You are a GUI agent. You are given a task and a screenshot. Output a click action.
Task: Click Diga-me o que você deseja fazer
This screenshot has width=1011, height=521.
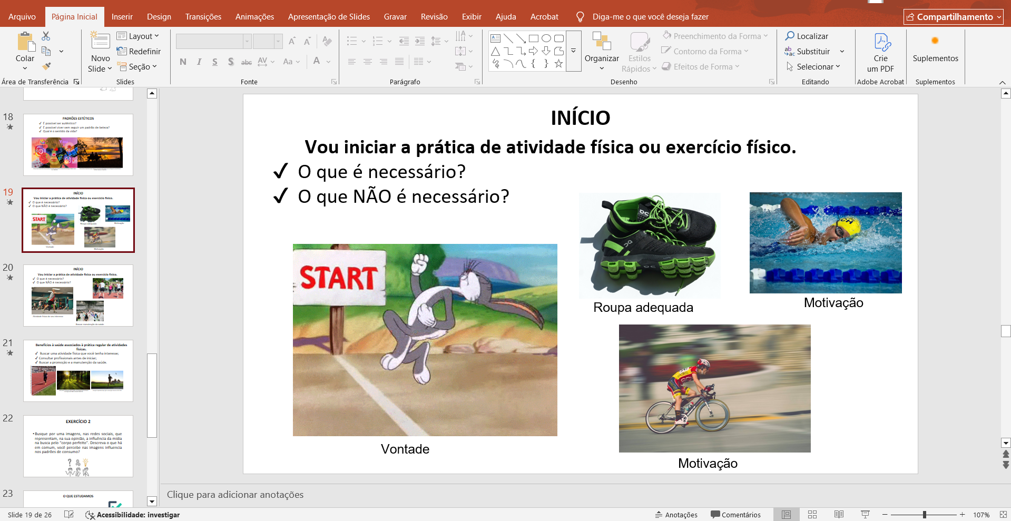tap(650, 17)
